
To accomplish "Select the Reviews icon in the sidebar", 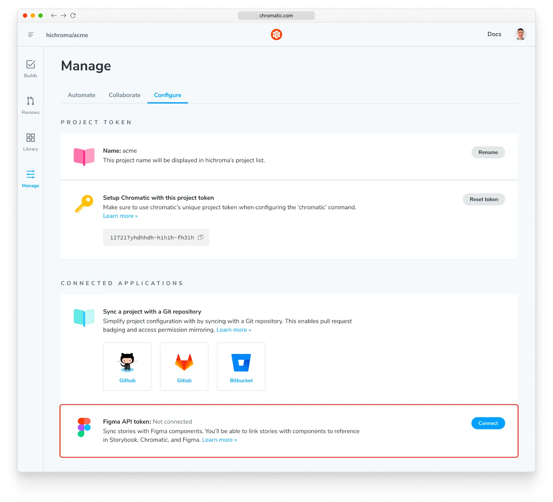I will [30, 105].
